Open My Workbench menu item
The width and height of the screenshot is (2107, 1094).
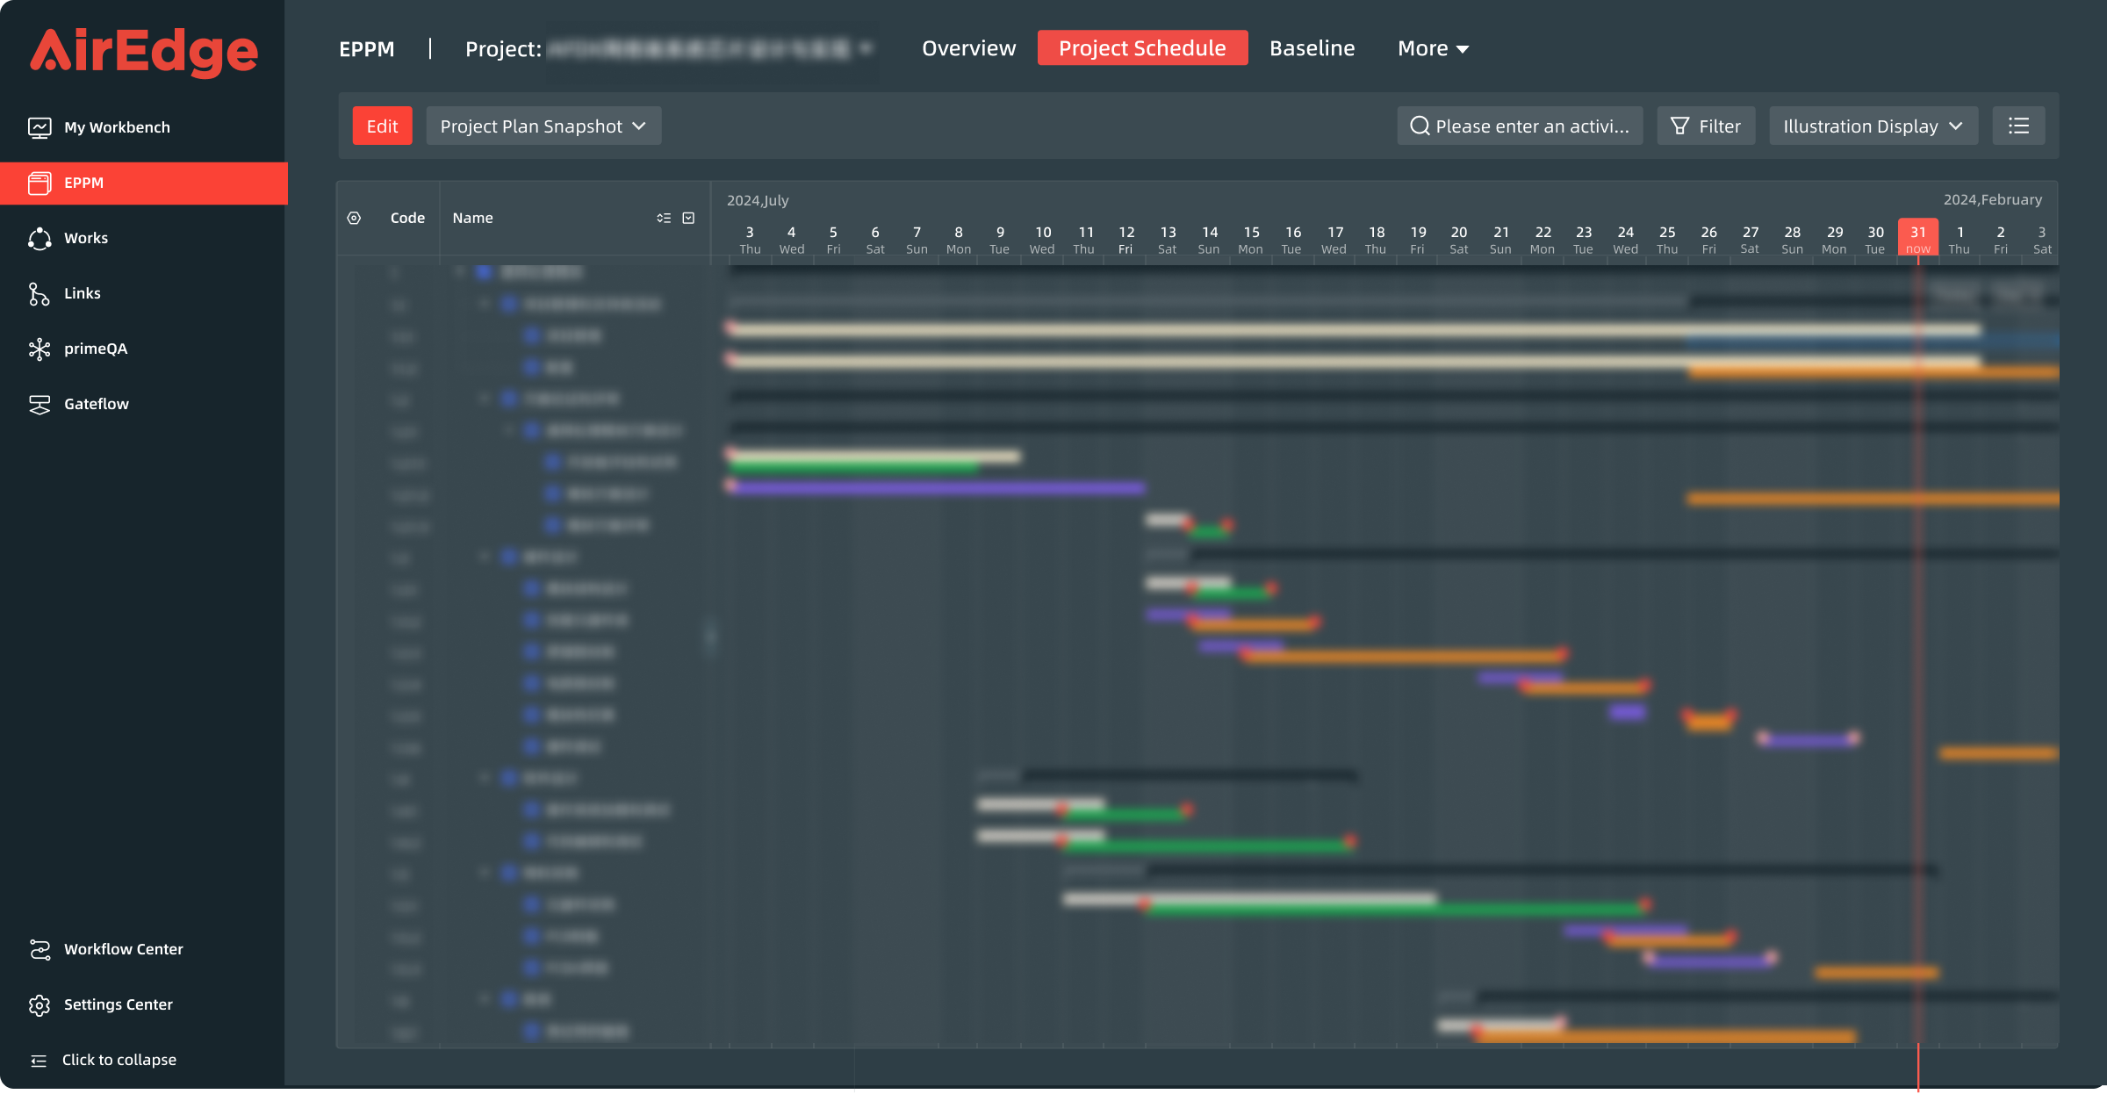pyautogui.click(x=117, y=127)
